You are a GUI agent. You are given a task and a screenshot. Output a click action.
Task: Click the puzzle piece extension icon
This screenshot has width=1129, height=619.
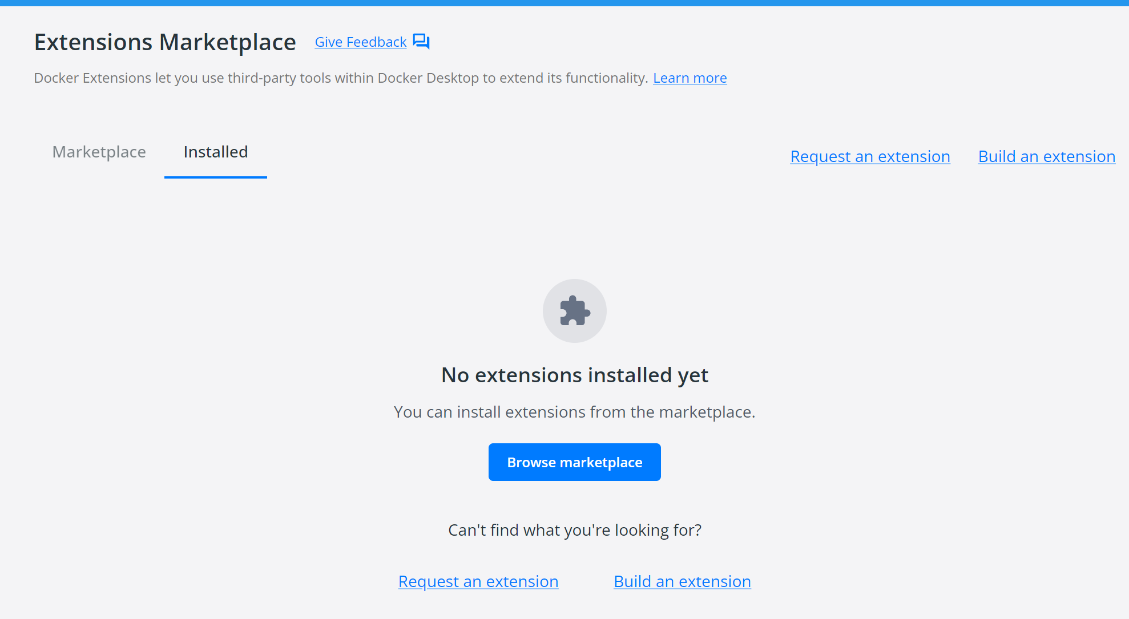tap(574, 311)
